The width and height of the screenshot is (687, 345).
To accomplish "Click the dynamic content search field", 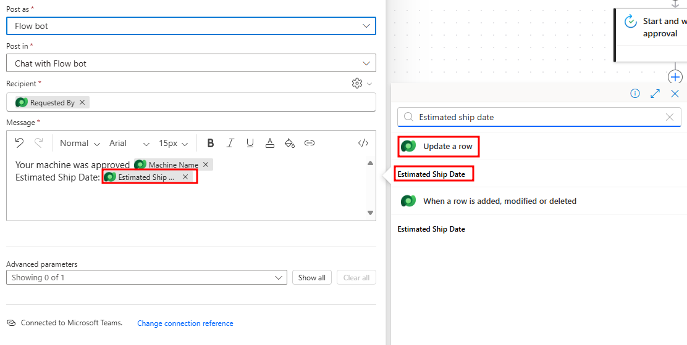I will (x=539, y=117).
